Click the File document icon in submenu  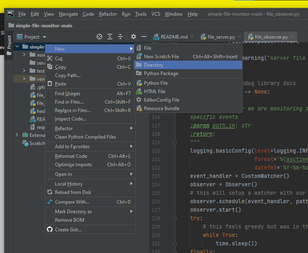coord(139,48)
